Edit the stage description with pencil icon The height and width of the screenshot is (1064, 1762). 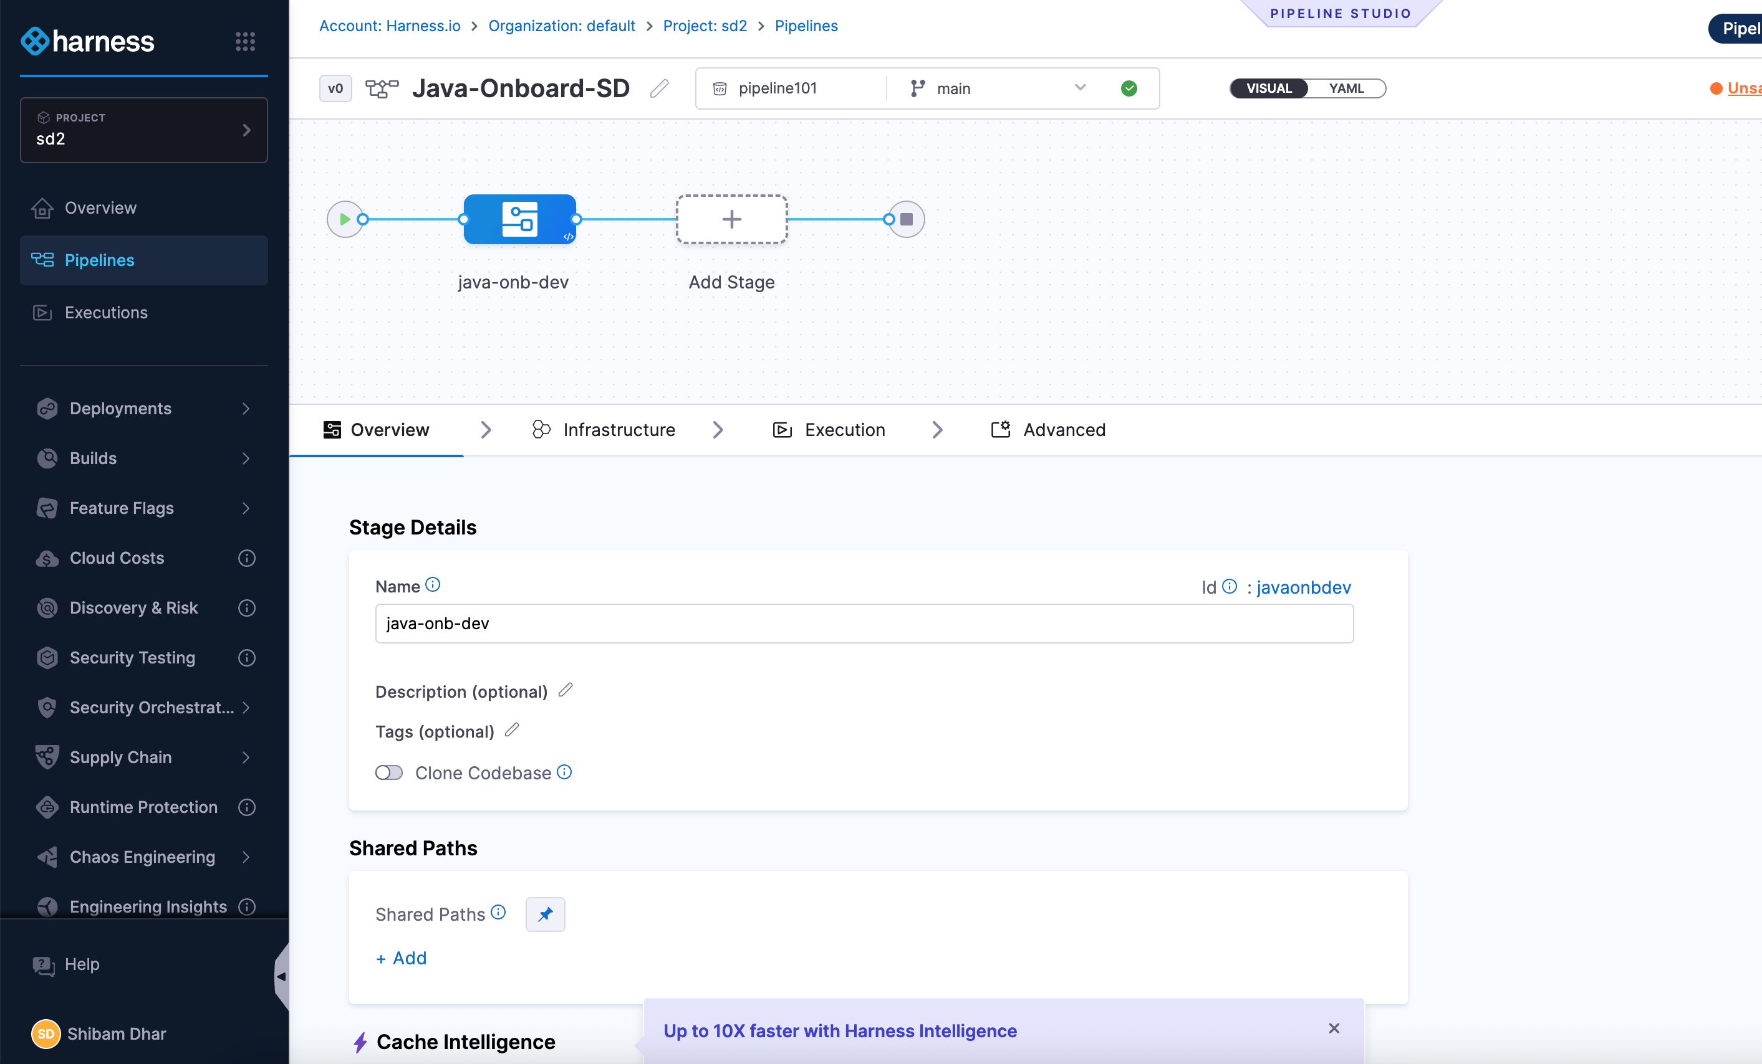[x=566, y=690]
